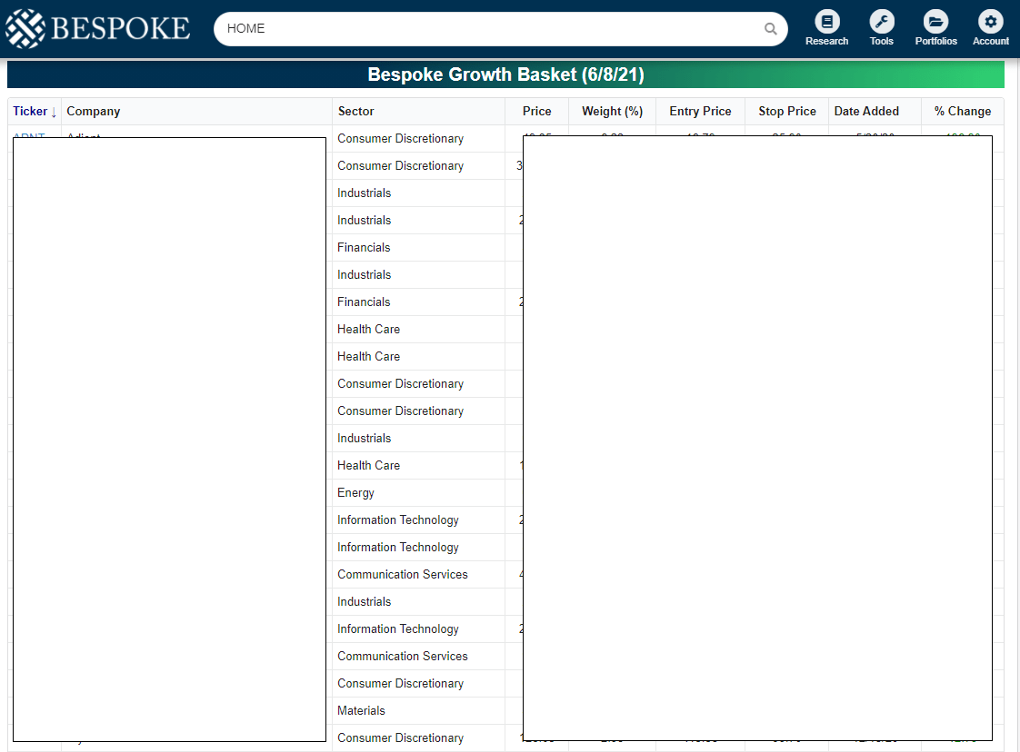Click the sort arrow next to Ticker
1020x752 pixels.
[52, 111]
